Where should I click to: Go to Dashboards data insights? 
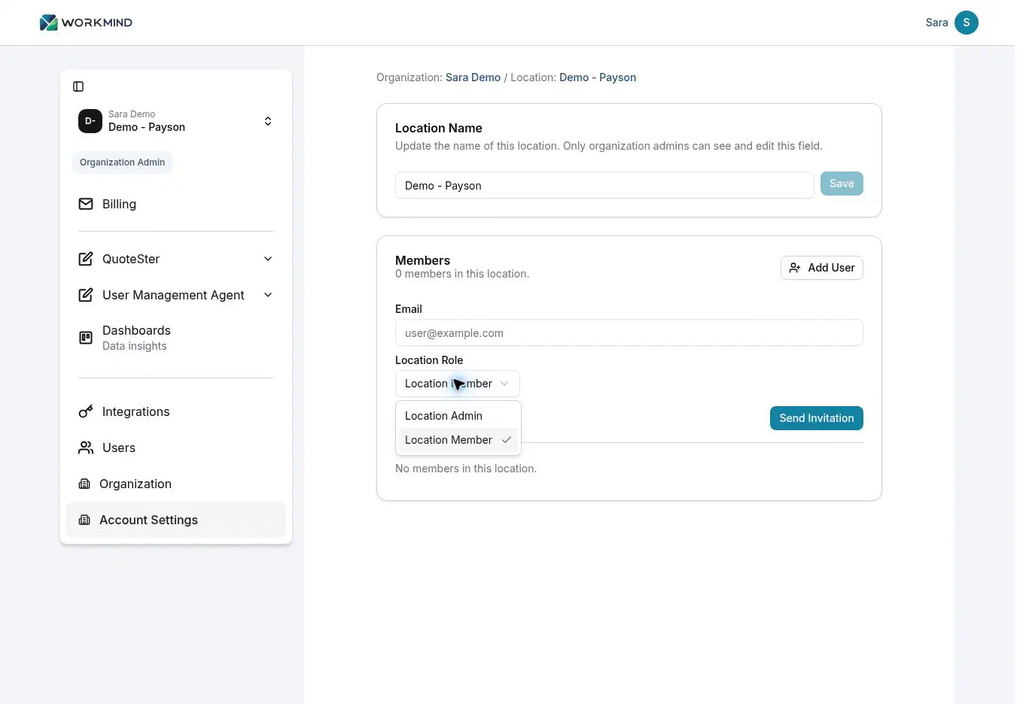click(176, 338)
